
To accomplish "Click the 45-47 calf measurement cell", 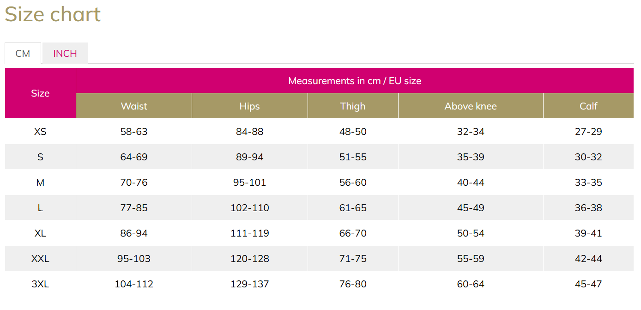I will (588, 284).
